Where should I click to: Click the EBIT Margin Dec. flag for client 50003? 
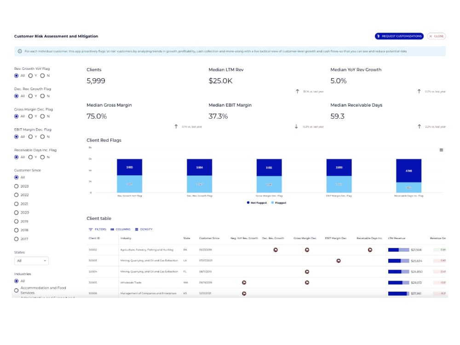click(x=339, y=260)
